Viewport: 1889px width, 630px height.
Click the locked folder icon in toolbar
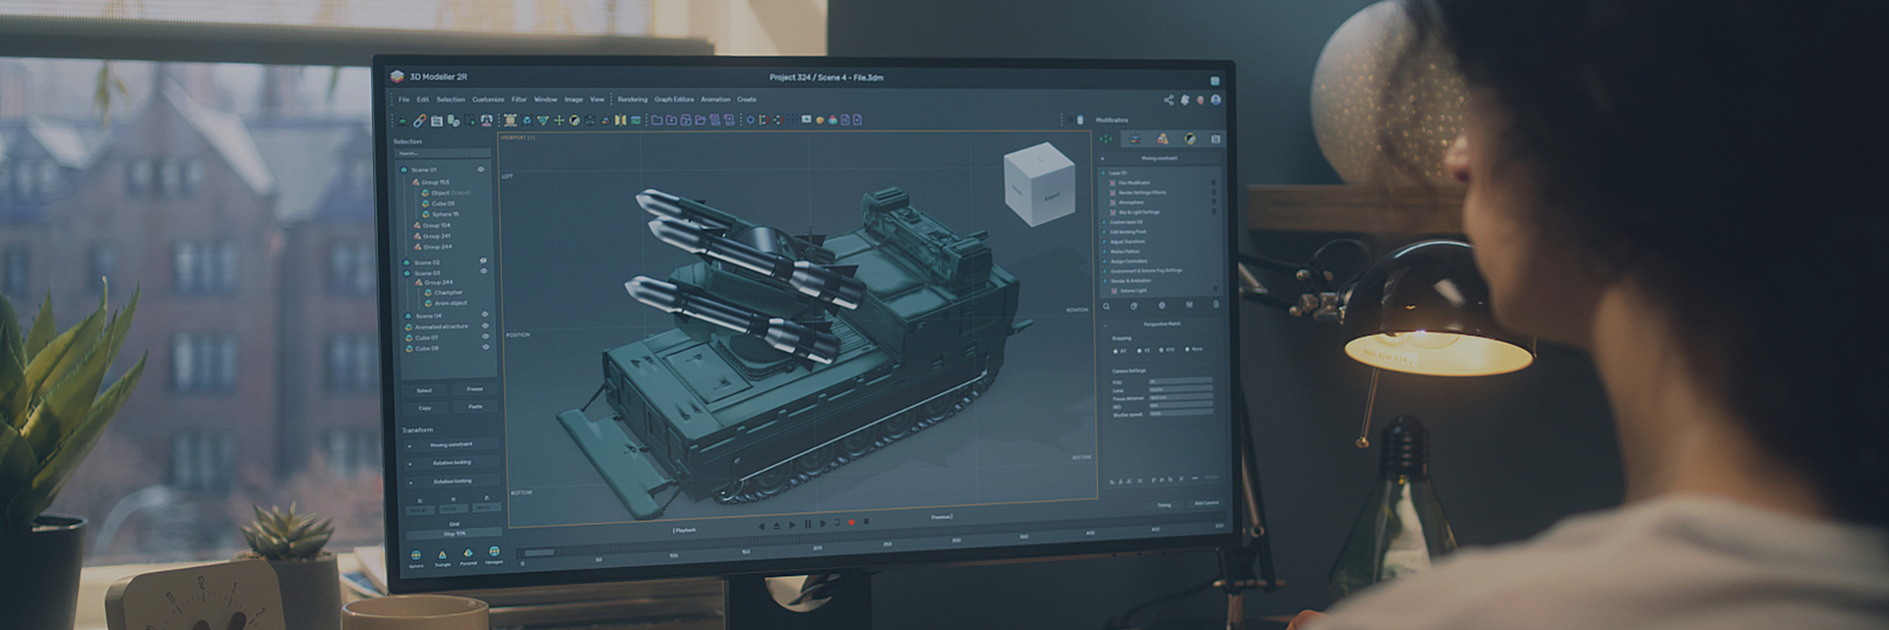pyautogui.click(x=686, y=120)
